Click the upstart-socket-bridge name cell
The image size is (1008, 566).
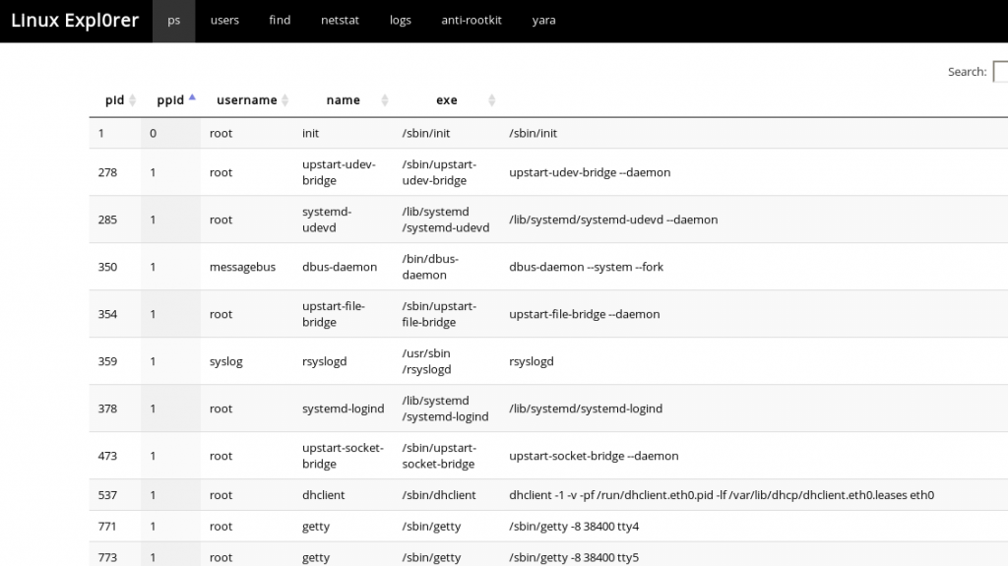point(344,456)
